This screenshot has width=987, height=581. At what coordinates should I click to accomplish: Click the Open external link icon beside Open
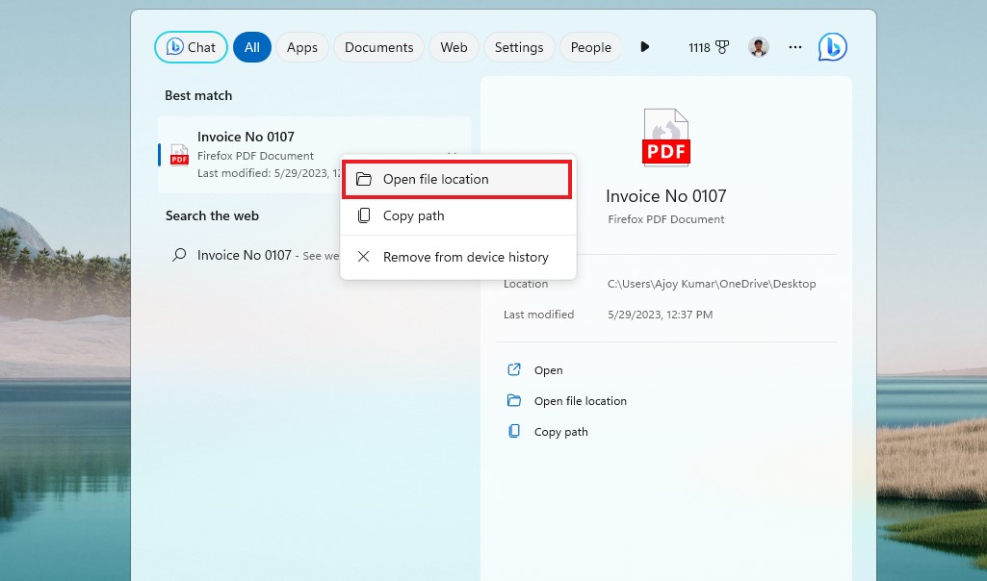point(514,369)
